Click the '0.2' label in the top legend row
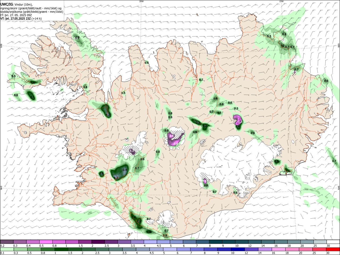 (x=2, y=246)
